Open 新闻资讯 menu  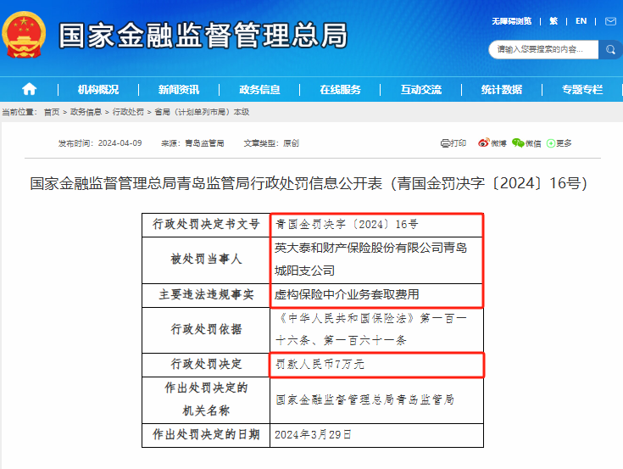click(179, 89)
